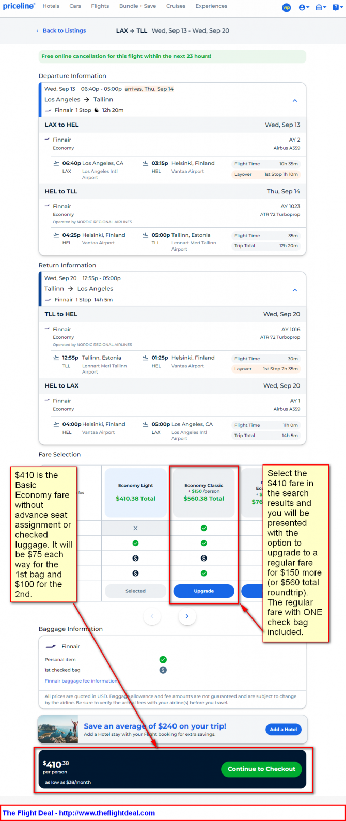Click Finnair logo in HEL to LAX segment
Viewport: 346px width, 821px height.
(x=47, y=401)
